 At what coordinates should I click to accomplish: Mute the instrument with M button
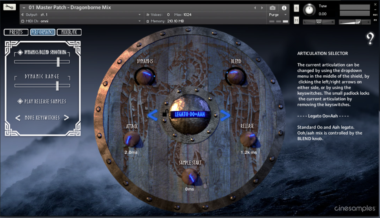tap(296, 20)
